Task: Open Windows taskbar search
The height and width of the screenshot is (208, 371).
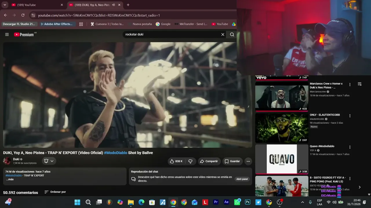Action: tap(88, 202)
